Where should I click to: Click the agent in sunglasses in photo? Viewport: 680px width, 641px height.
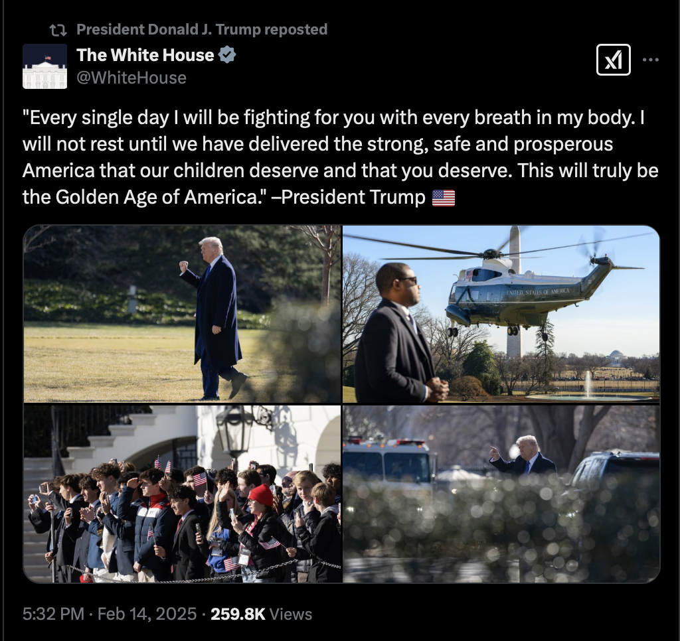(x=397, y=334)
